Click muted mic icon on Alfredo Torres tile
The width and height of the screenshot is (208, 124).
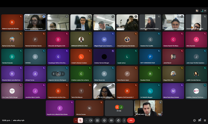point(44,68)
